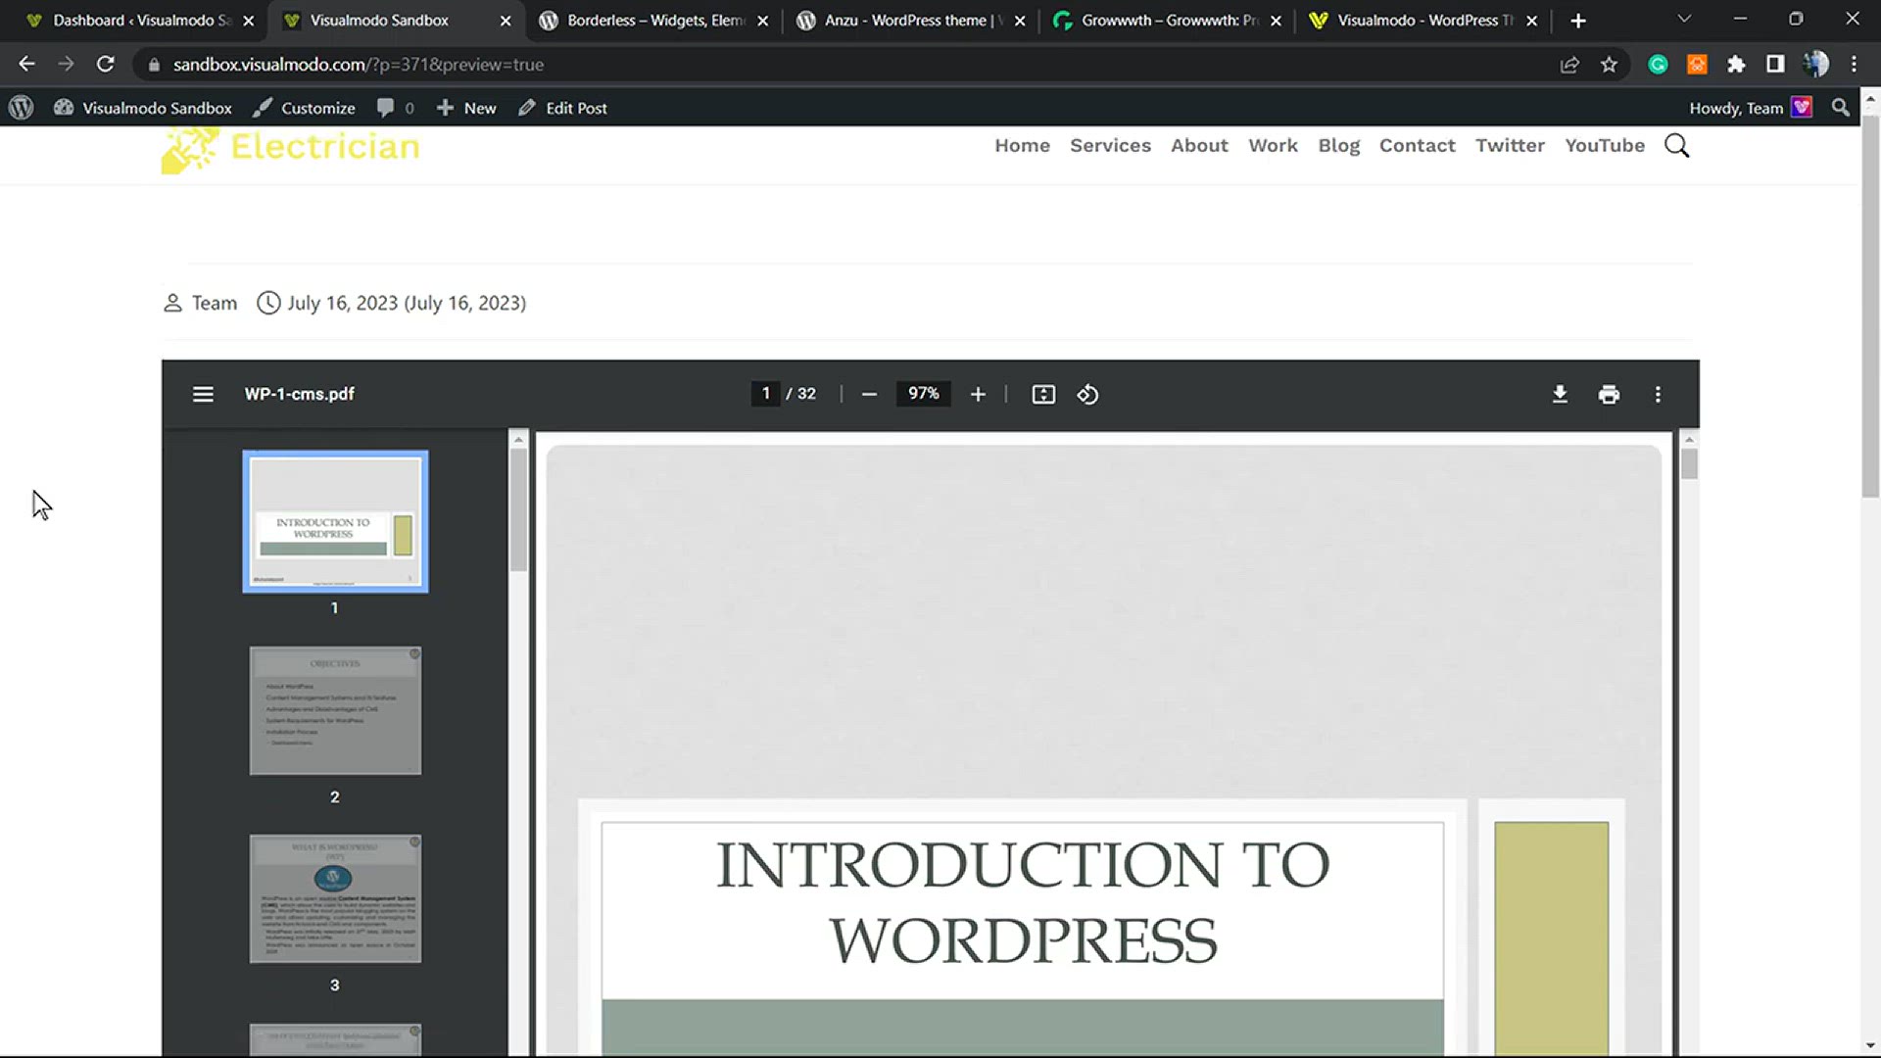
Task: Open Chrome three-dot menu
Action: 1854,64
